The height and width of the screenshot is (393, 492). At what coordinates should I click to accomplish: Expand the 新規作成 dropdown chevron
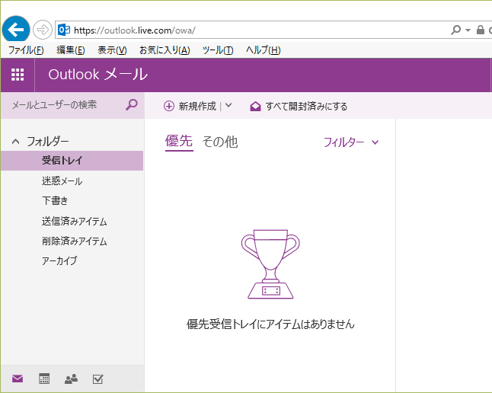(228, 105)
